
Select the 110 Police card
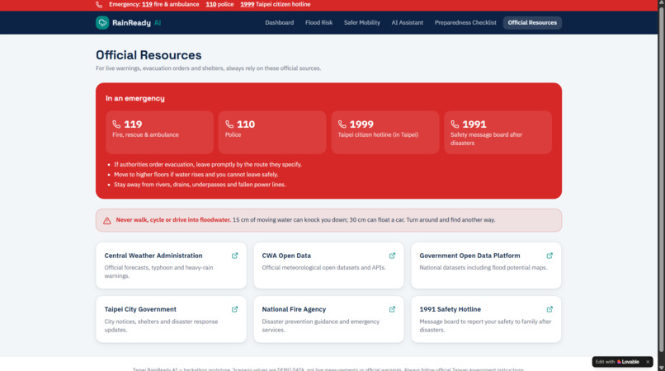point(272,132)
